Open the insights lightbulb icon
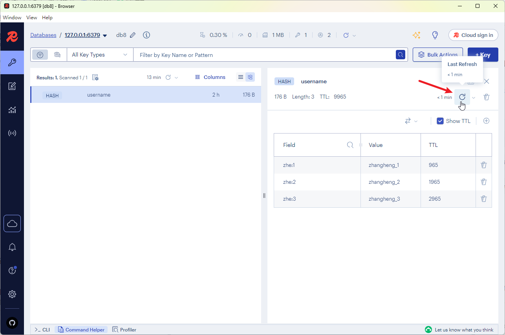 coord(435,35)
